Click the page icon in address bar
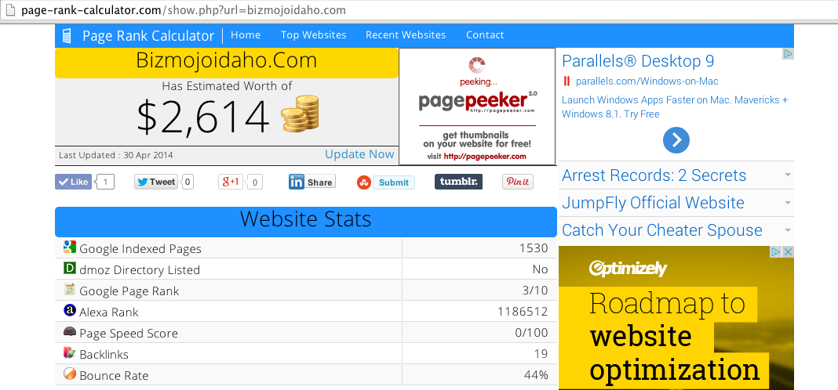838x390 pixels. click(x=9, y=9)
